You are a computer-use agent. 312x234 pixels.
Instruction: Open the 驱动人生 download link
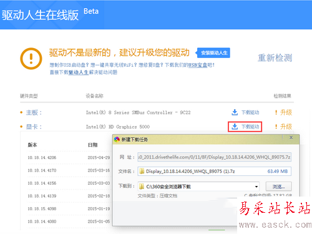coord(79,72)
